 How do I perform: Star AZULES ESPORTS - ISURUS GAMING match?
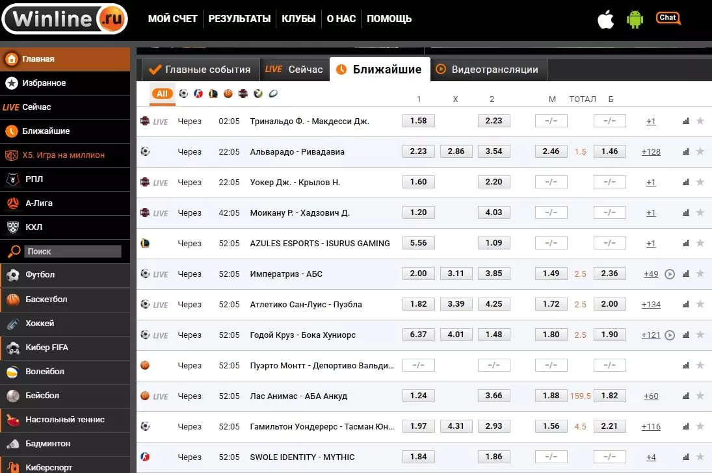pyautogui.click(x=700, y=243)
